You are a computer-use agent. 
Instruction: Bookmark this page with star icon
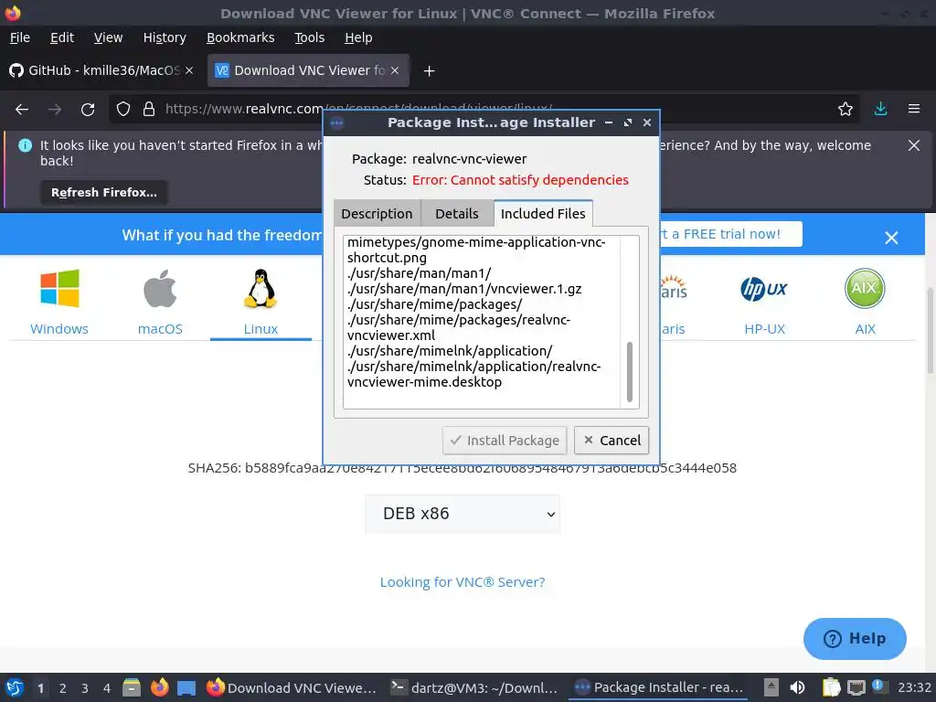coord(845,110)
